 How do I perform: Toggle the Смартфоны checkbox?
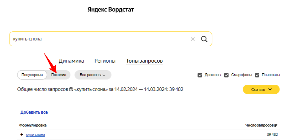click(x=226, y=75)
